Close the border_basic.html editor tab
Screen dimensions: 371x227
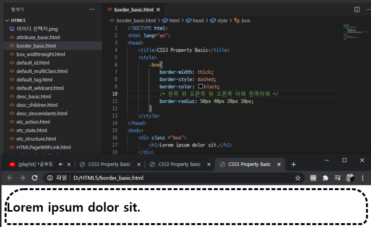(158, 10)
